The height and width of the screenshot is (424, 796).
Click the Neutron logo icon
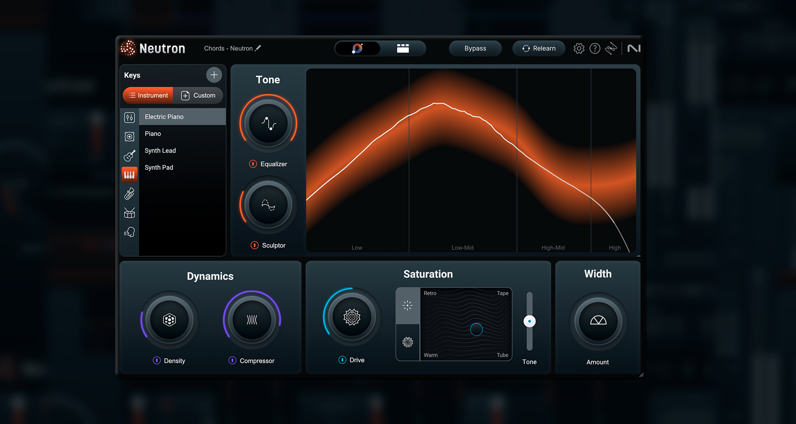128,48
